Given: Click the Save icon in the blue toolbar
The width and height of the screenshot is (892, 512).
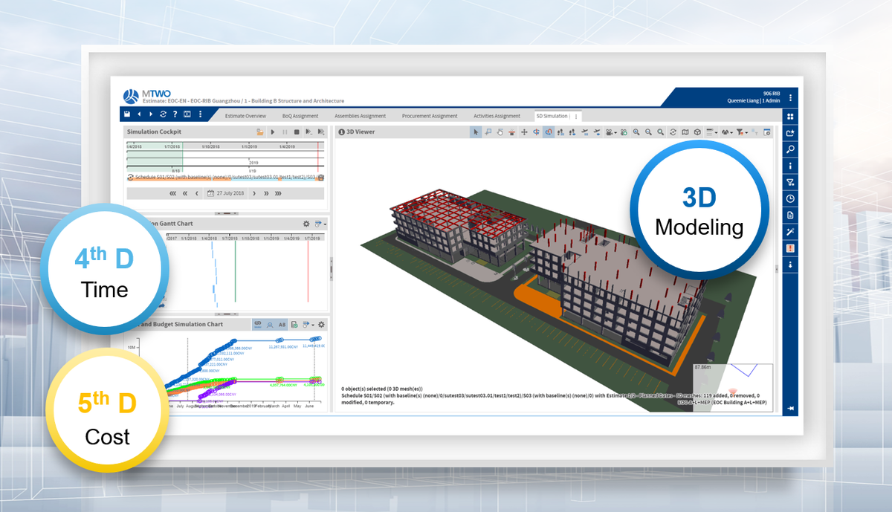Looking at the screenshot, I should pyautogui.click(x=126, y=114).
